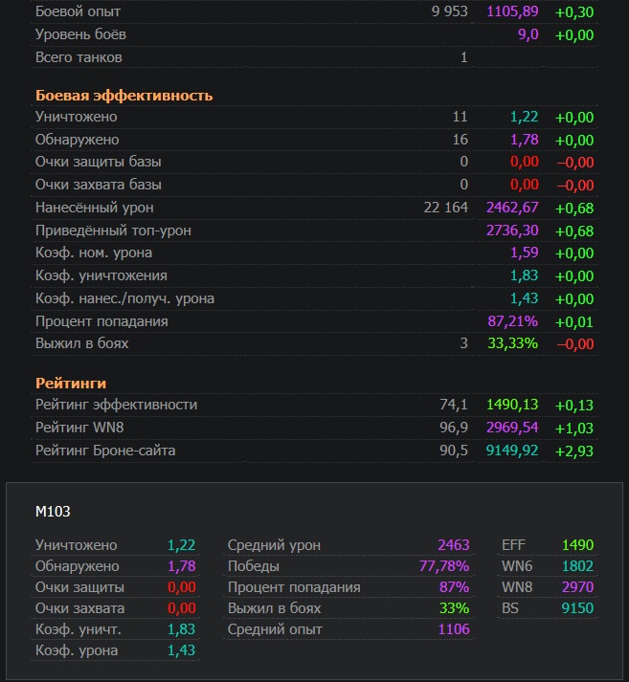Click the 'Приведённый топ-урон' row label
This screenshot has height=682, width=629.
coord(112,231)
